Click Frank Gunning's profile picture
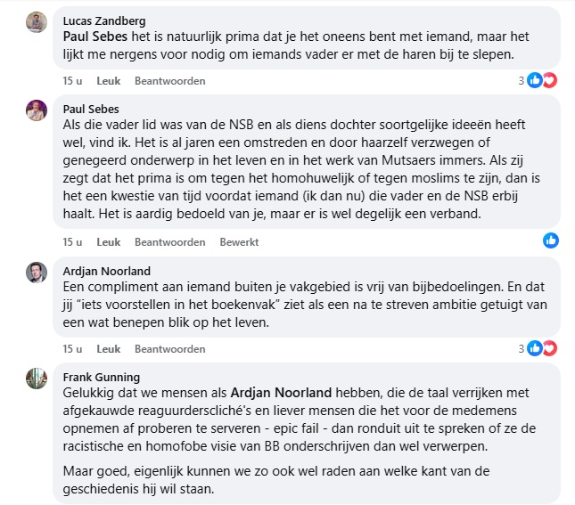The height and width of the screenshot is (505, 575). (37, 379)
